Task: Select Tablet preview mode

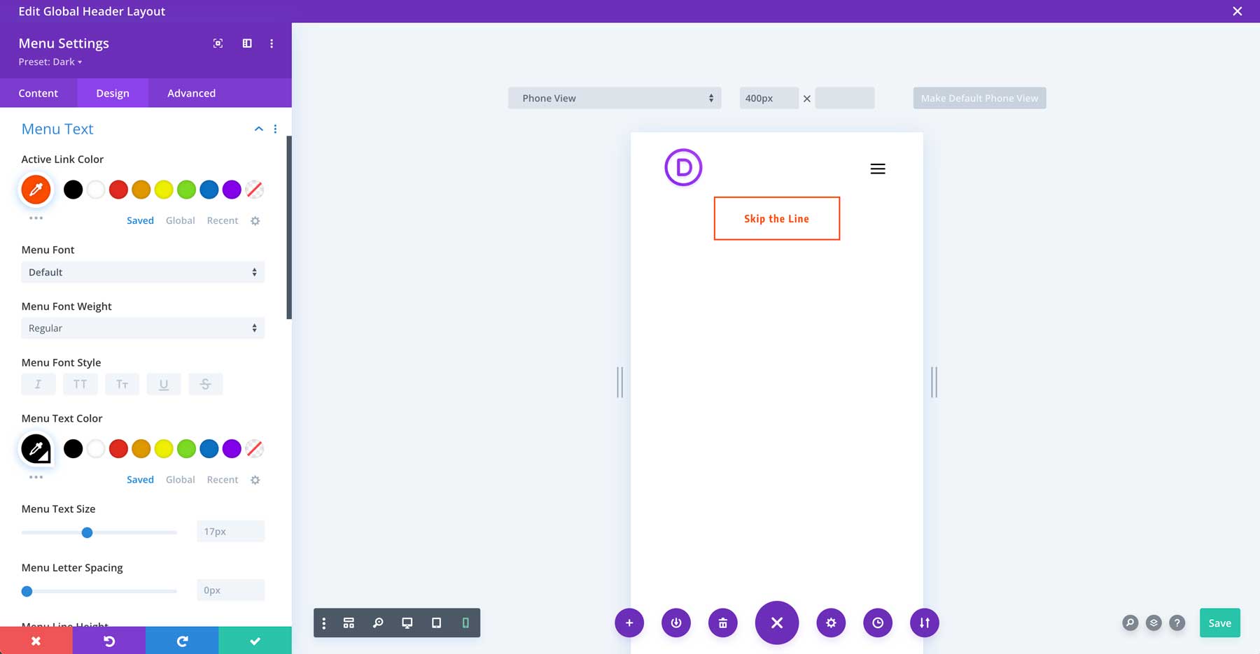Action: [x=436, y=623]
